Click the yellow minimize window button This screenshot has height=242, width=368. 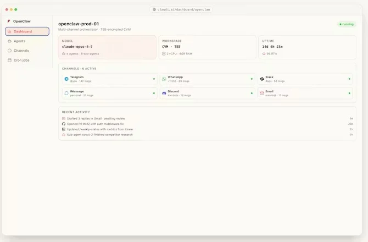tap(12, 10)
